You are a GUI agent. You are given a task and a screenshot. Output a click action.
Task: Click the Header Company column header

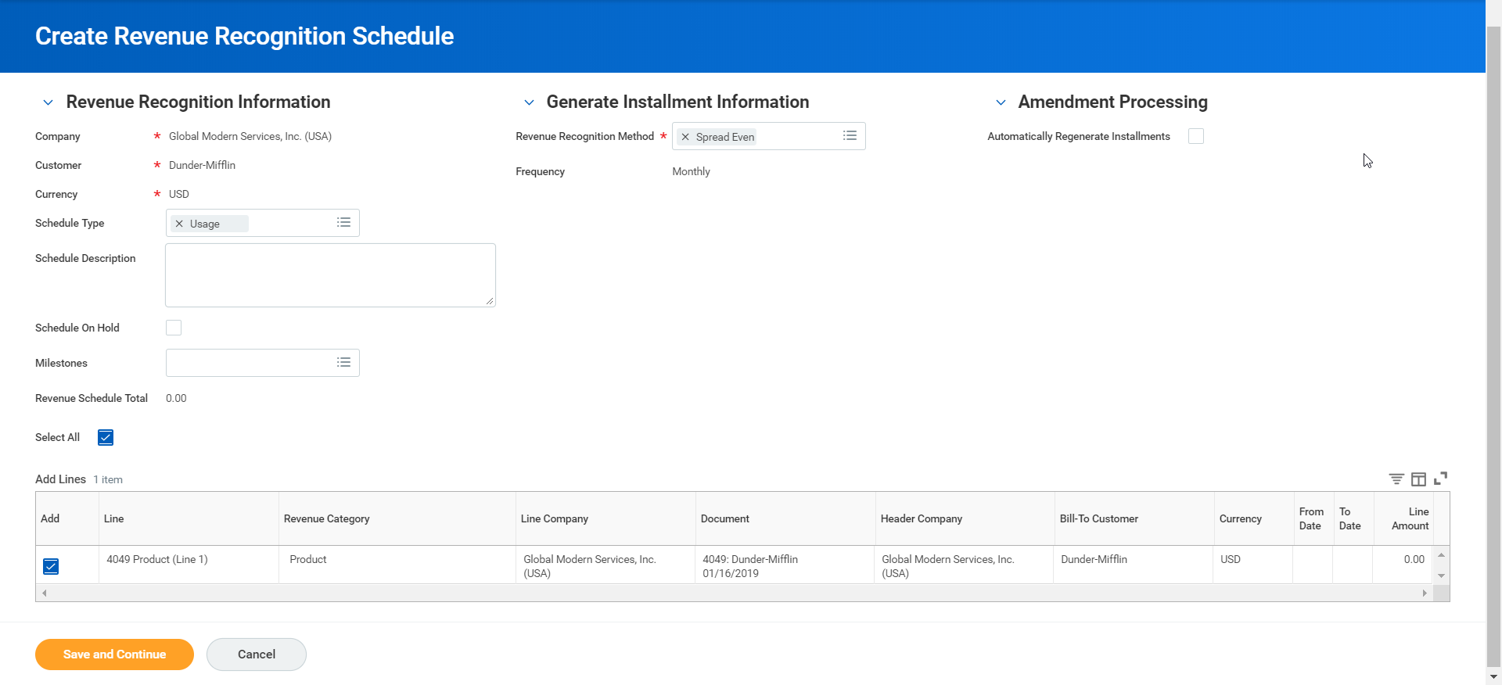965,518
